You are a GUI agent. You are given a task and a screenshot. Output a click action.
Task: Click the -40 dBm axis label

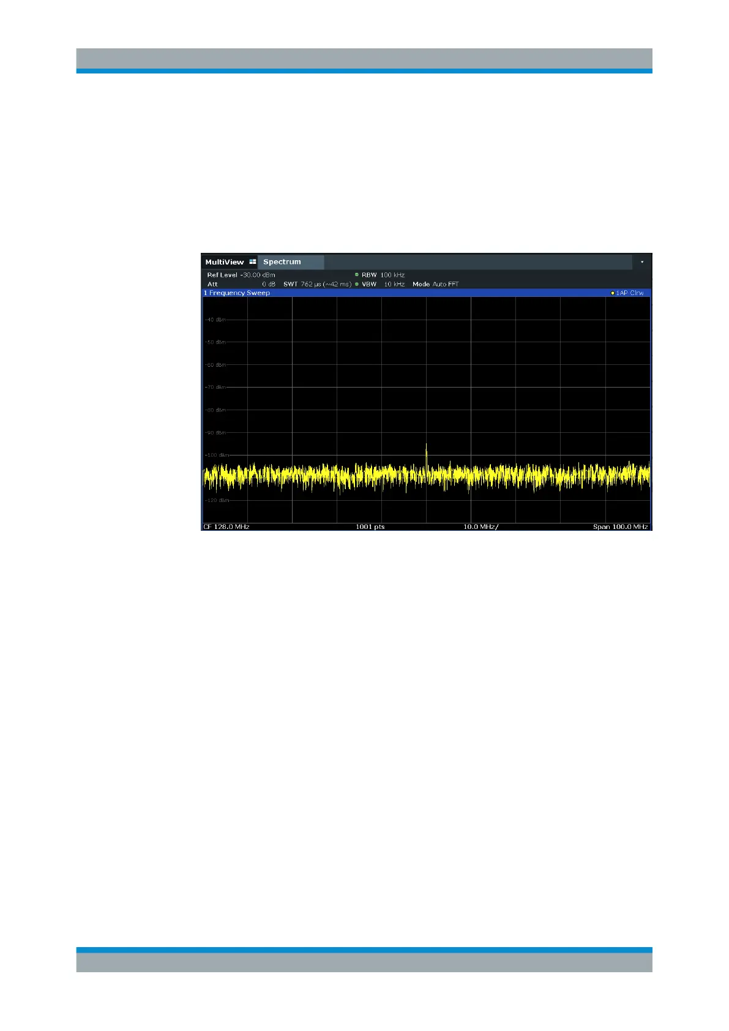(215, 320)
